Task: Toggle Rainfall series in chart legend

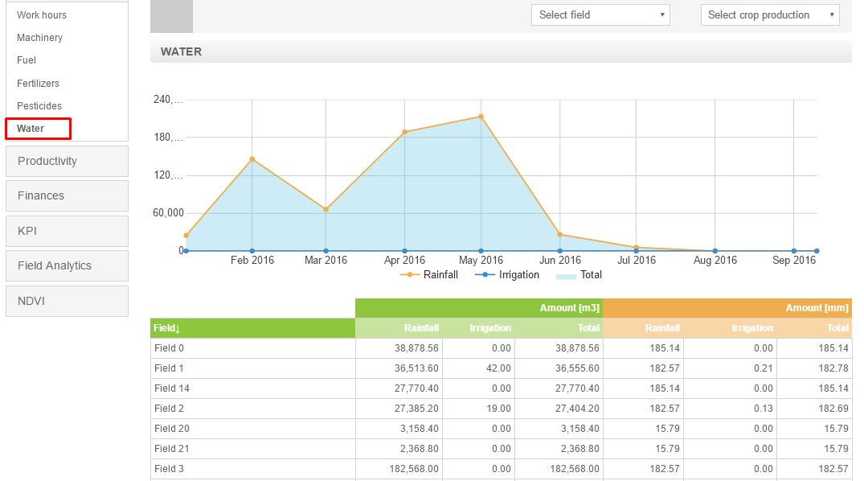Action: (x=429, y=275)
